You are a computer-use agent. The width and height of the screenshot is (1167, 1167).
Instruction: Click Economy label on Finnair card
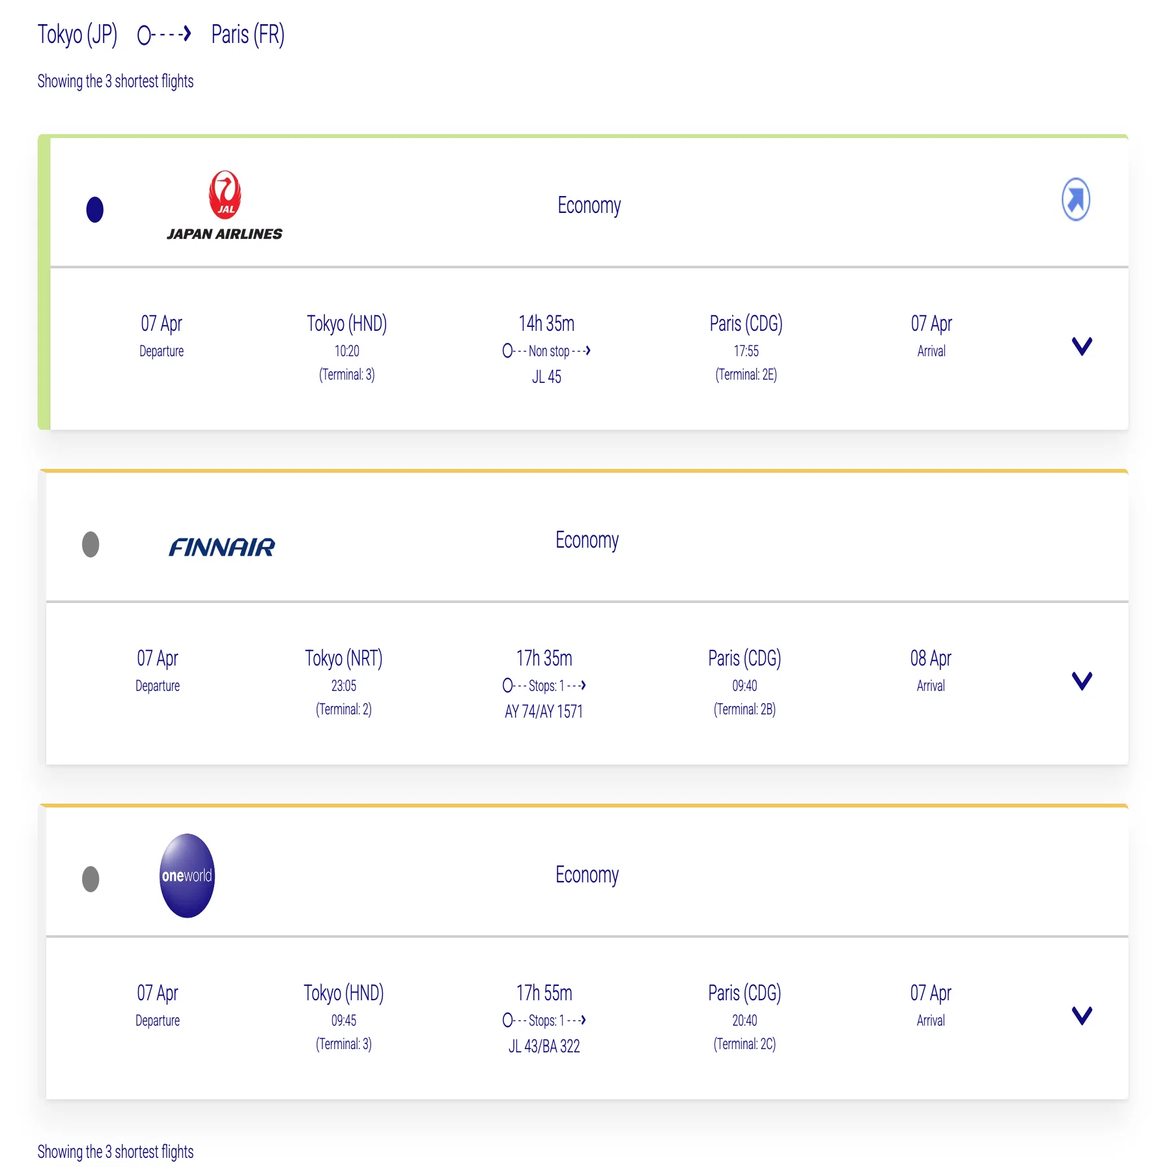pos(587,541)
